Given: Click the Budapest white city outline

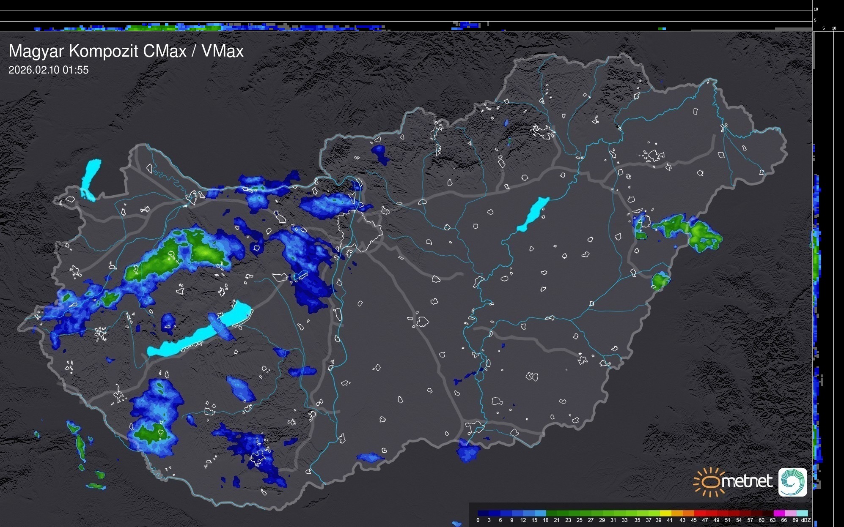Looking at the screenshot, I should (x=360, y=230).
